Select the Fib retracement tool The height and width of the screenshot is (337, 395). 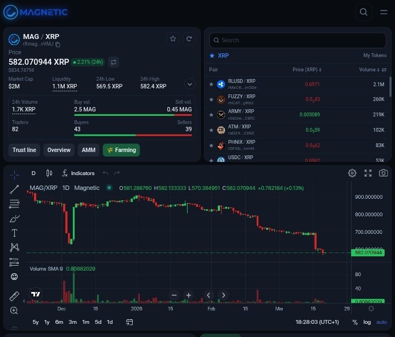click(14, 204)
